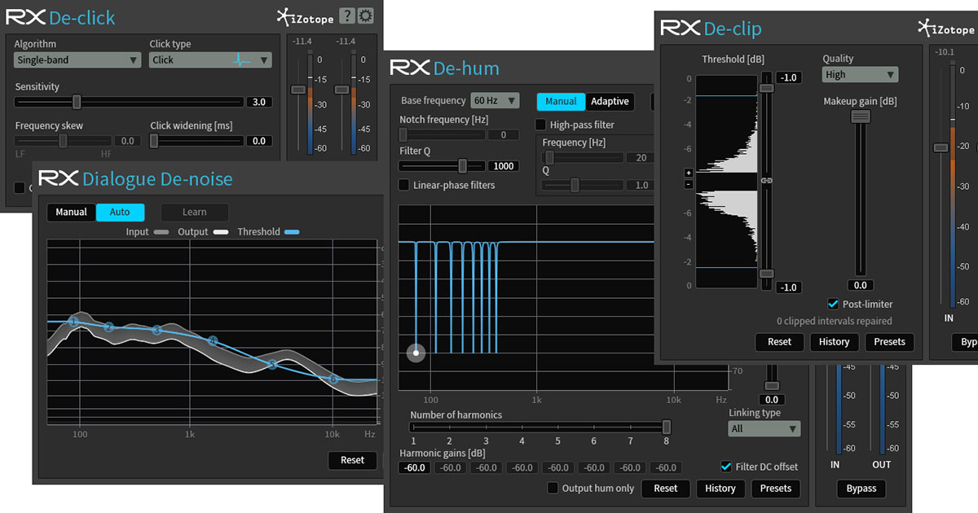
Task: Click Reset in De-hum window
Action: 666,489
